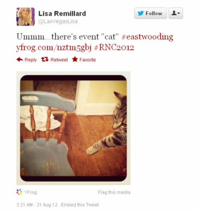This screenshot has width=199, height=211.
Task: Open the #RNC2012 hashtag
Action: (x=114, y=48)
